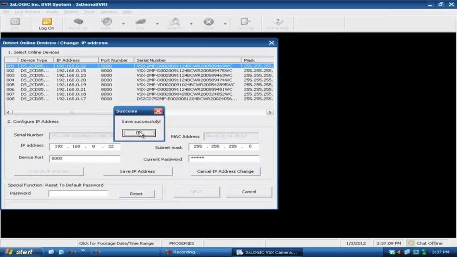Image resolution: width=457 pixels, height=257 pixels.
Task: Click the Cancel button in dialog
Action: click(x=249, y=192)
